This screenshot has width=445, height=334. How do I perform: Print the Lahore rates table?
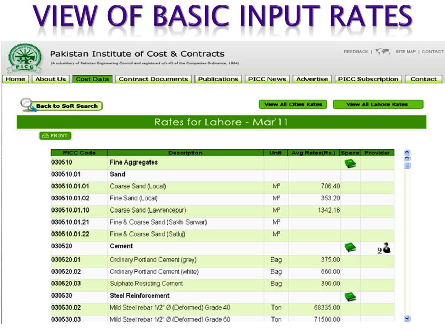click(x=55, y=136)
